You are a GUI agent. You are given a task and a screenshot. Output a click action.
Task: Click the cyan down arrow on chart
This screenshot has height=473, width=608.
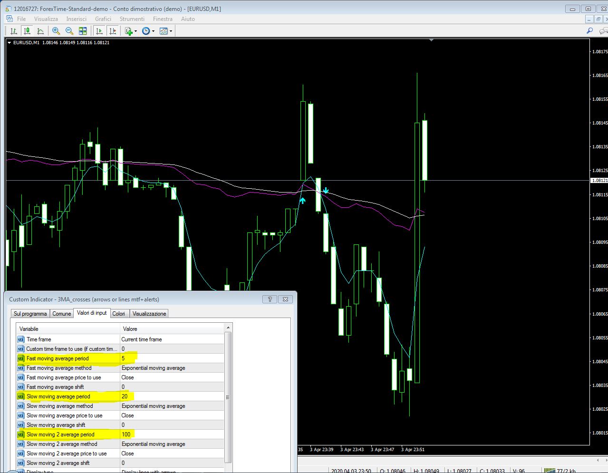(x=326, y=191)
